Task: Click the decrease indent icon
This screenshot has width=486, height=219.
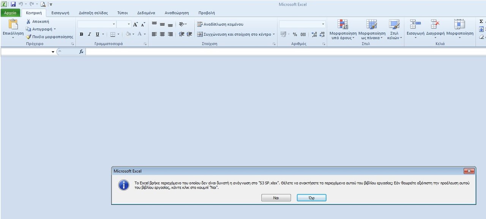Action: tap(181, 34)
